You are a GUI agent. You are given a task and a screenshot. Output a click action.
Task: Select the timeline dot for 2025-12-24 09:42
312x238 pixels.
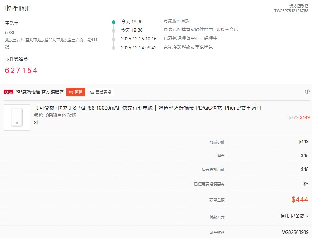pyautogui.click(x=114, y=48)
